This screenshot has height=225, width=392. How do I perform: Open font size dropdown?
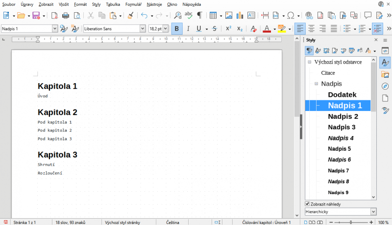165,29
